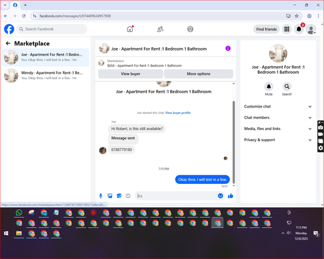The height and width of the screenshot is (259, 324).
Task: Click chat scroll down arrow
Action: pos(233,186)
